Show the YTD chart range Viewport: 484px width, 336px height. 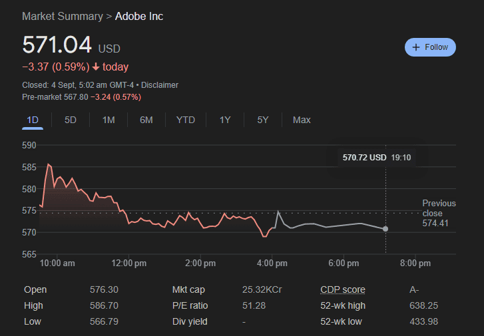[186, 120]
